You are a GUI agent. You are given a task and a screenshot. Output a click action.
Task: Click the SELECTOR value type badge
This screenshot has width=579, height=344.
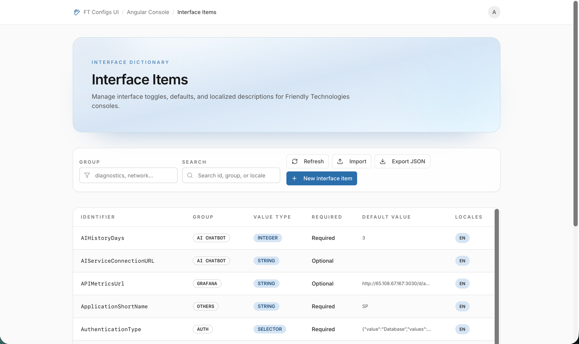pyautogui.click(x=270, y=329)
